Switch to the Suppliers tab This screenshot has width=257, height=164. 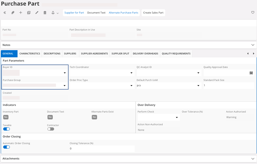point(70,54)
